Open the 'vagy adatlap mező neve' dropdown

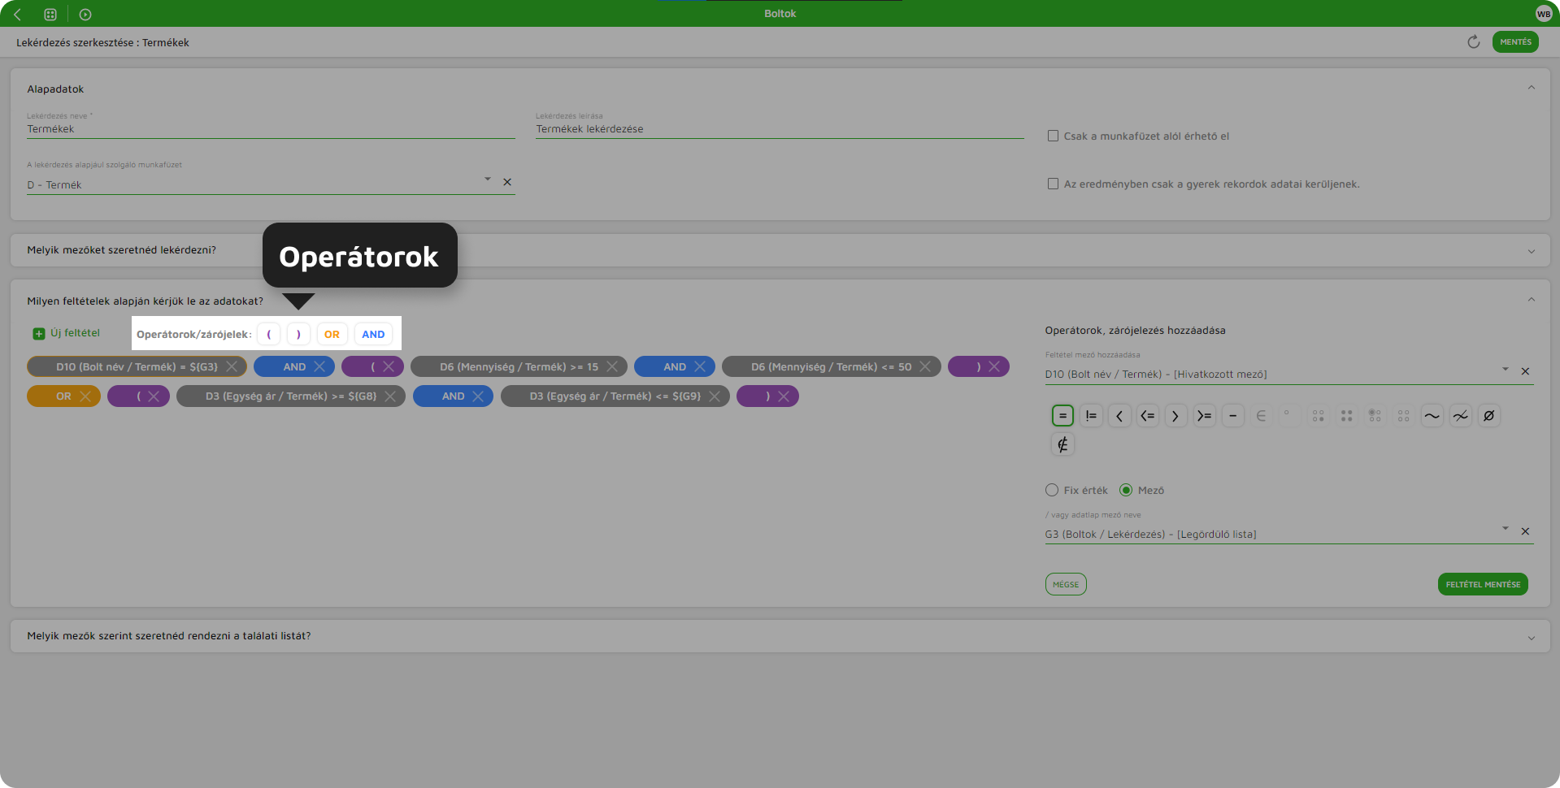click(x=1506, y=528)
